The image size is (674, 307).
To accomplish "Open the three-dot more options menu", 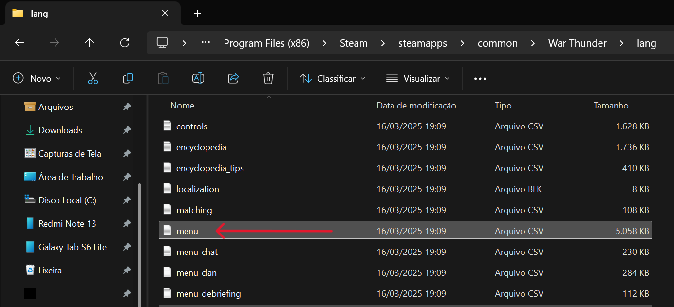I will [480, 78].
